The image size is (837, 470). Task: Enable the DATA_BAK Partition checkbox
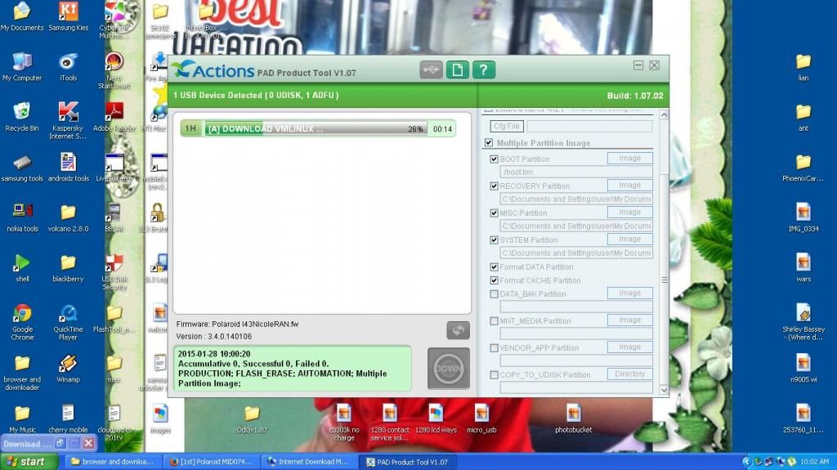point(494,293)
